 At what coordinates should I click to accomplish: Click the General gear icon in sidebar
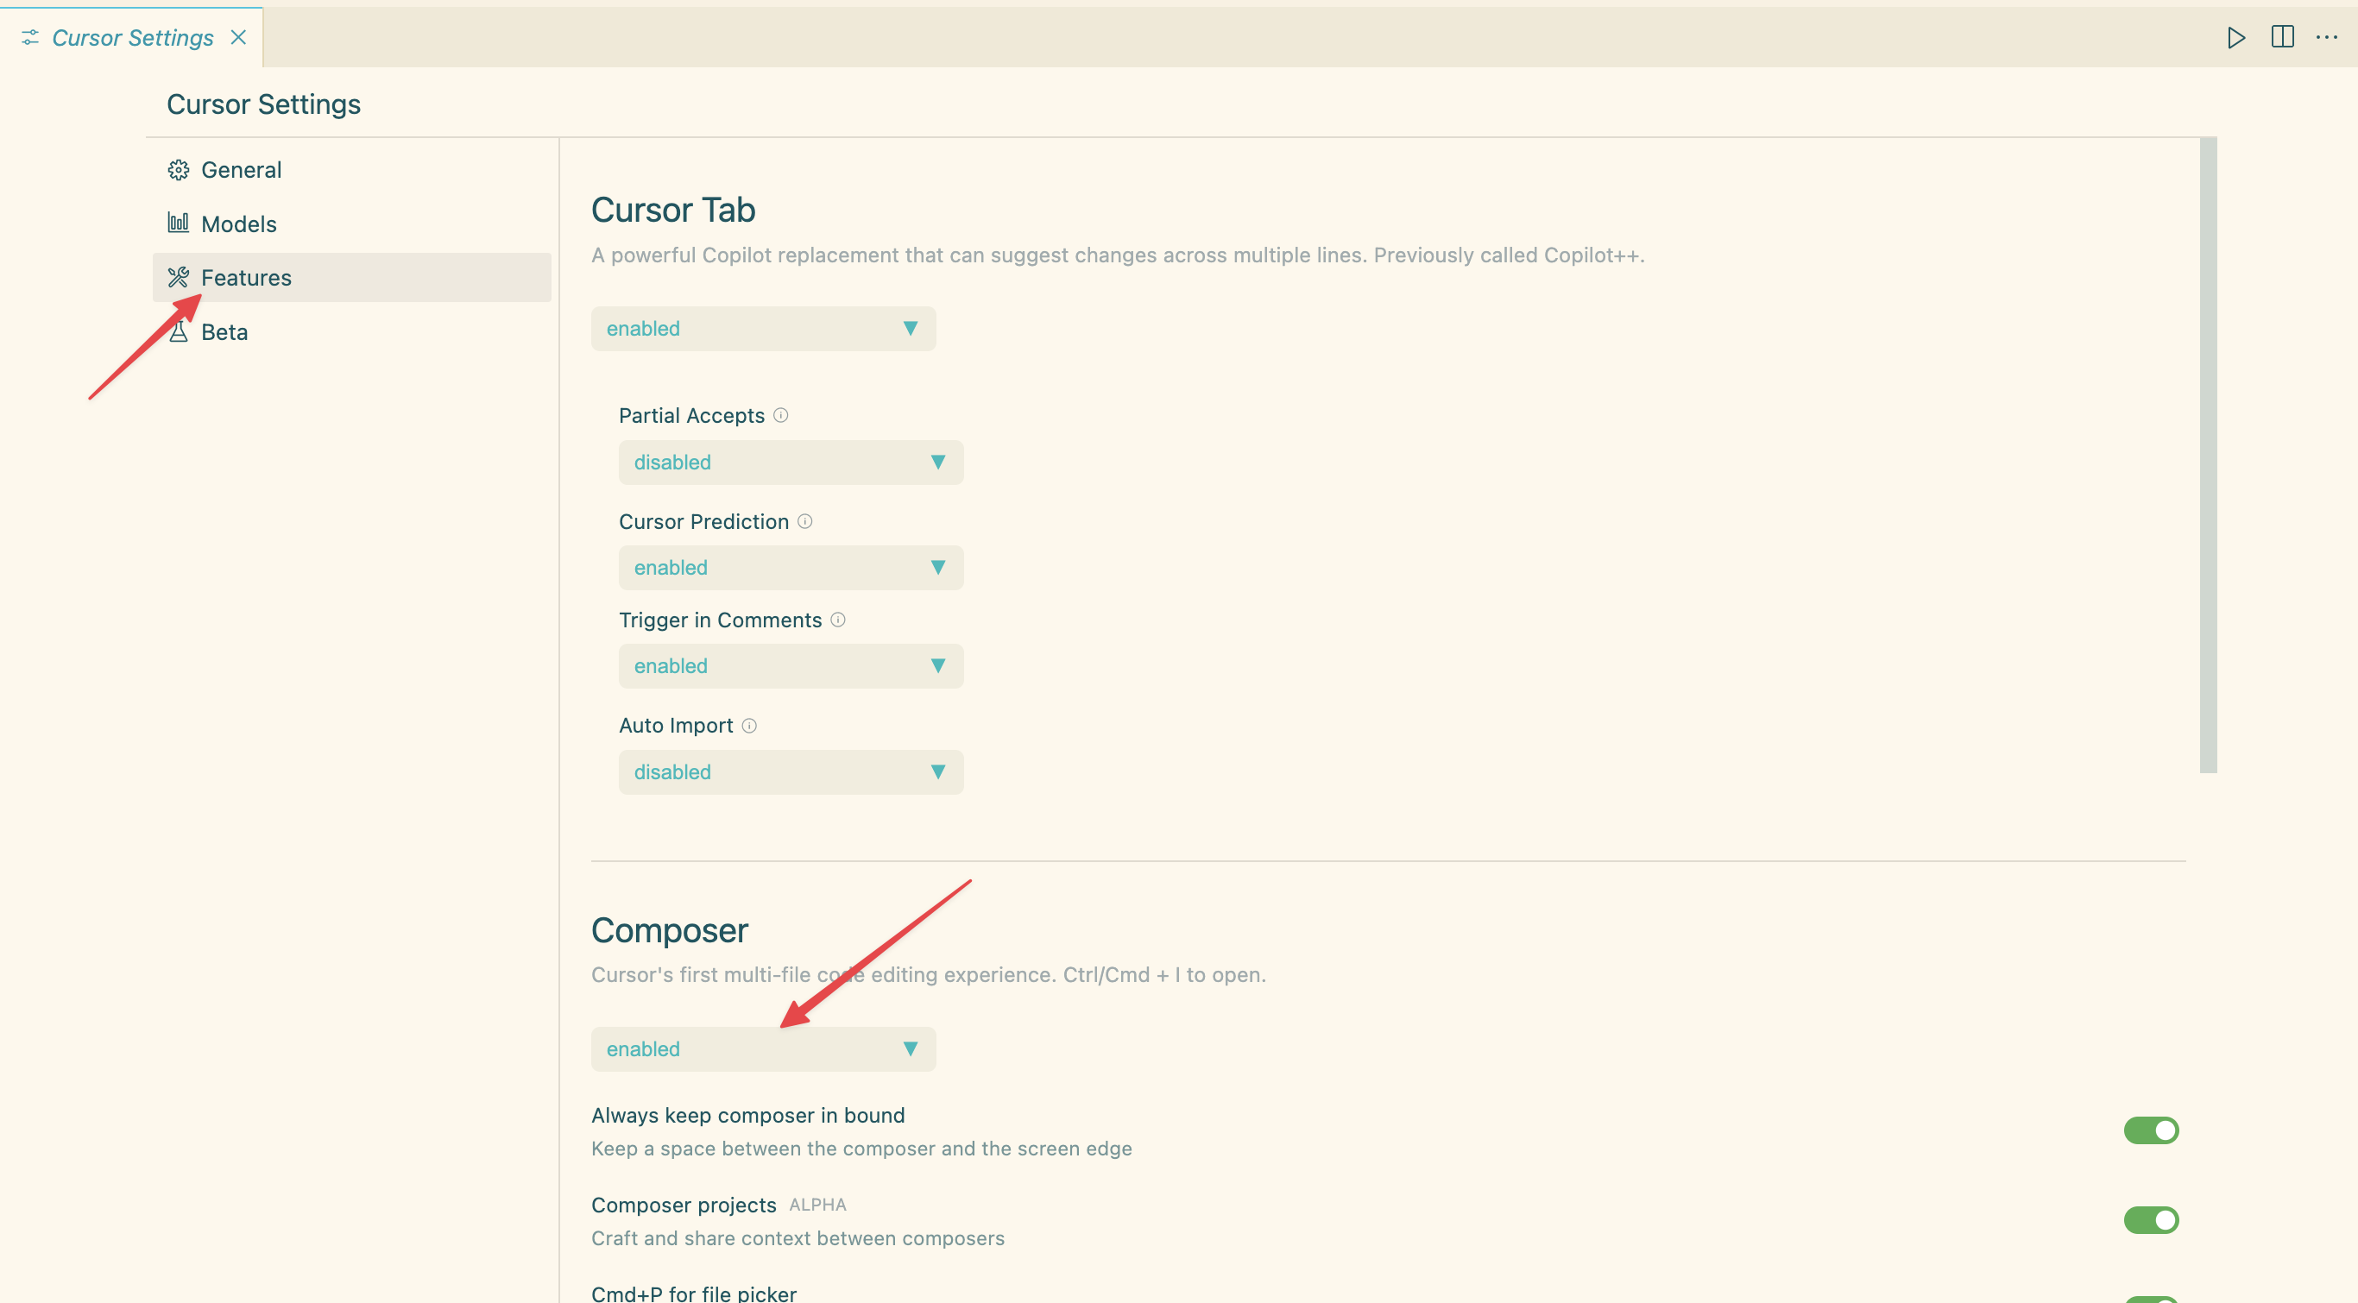(x=179, y=170)
